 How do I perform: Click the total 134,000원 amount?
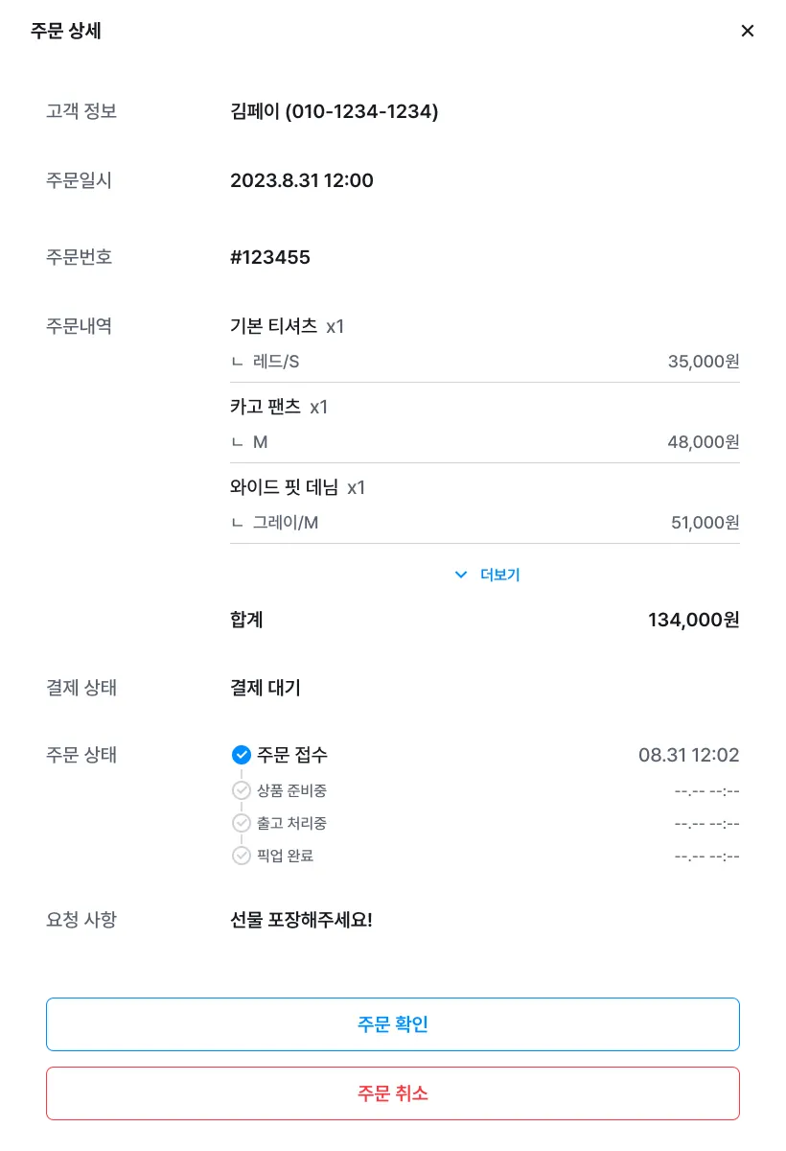click(x=694, y=620)
